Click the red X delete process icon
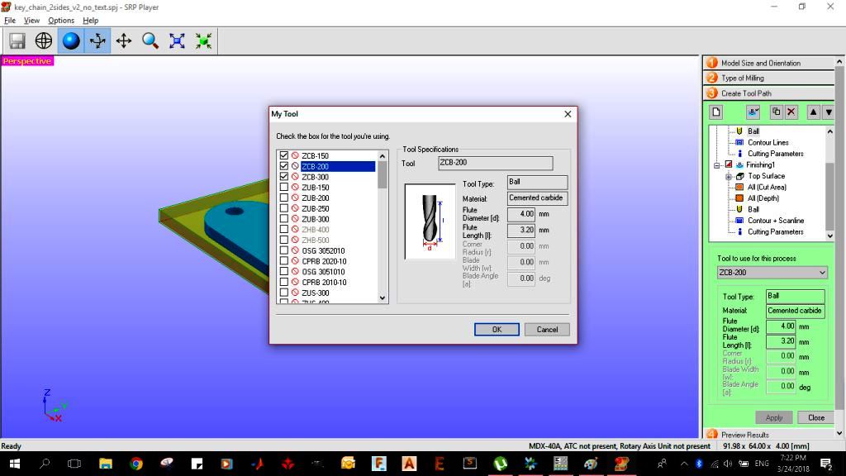This screenshot has width=846, height=476. coord(791,112)
